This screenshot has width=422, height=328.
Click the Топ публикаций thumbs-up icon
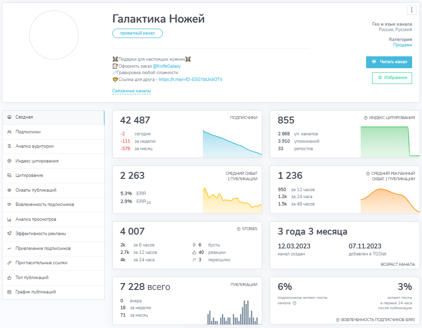pos(9,278)
